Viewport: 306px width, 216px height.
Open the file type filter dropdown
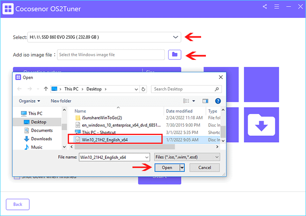click(x=217, y=157)
